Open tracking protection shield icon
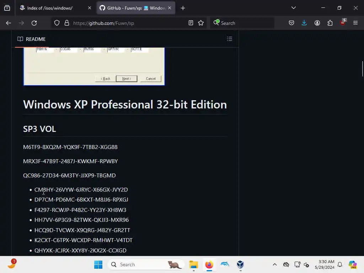Screen dimensions: 364x273 (57, 23)
